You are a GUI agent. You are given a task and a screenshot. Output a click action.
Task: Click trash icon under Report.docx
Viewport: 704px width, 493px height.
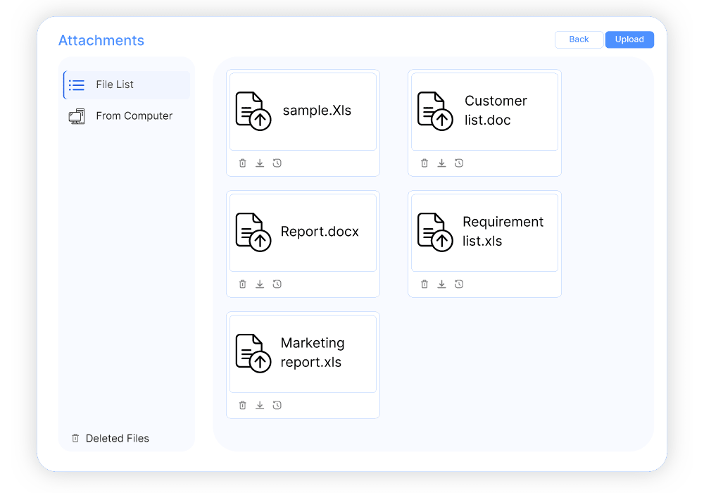243,285
